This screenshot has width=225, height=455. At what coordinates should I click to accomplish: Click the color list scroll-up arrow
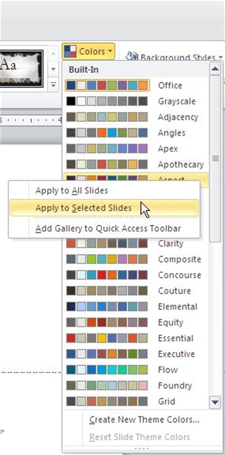click(215, 69)
